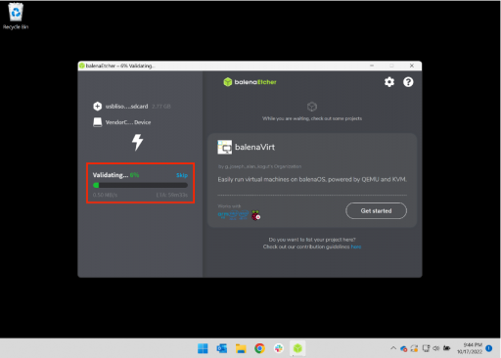Click the OneDrive tray icon
The width and height of the screenshot is (501, 358).
point(404,348)
